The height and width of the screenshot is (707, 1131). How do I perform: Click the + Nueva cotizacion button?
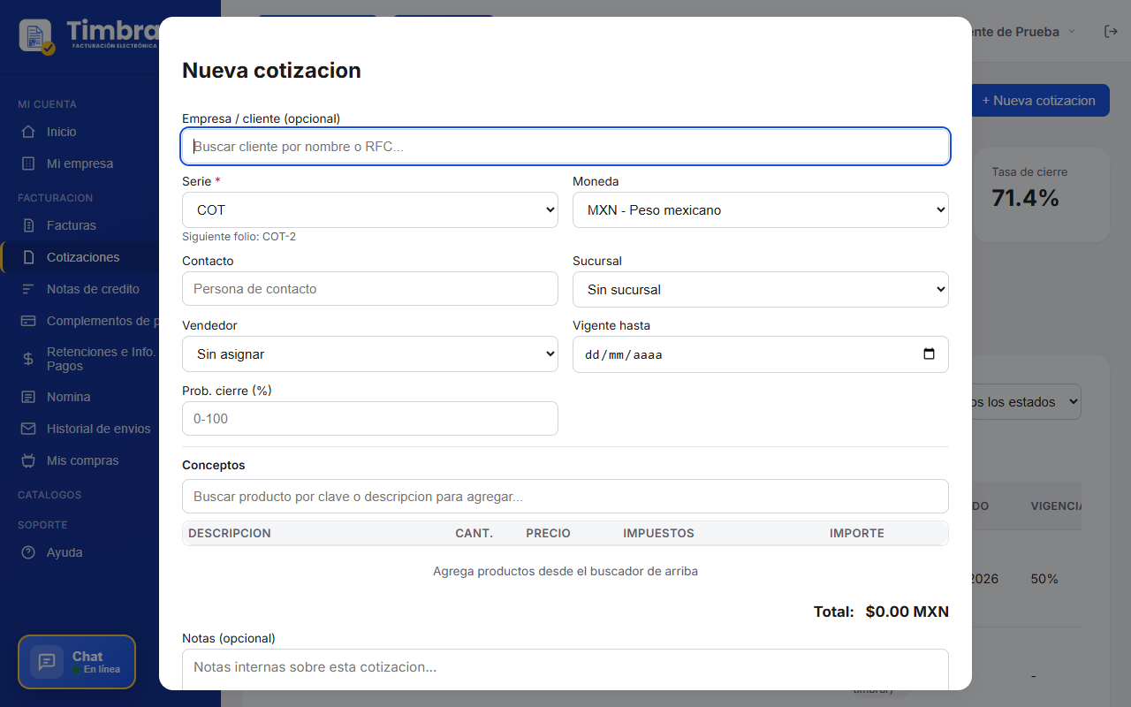1040,101
